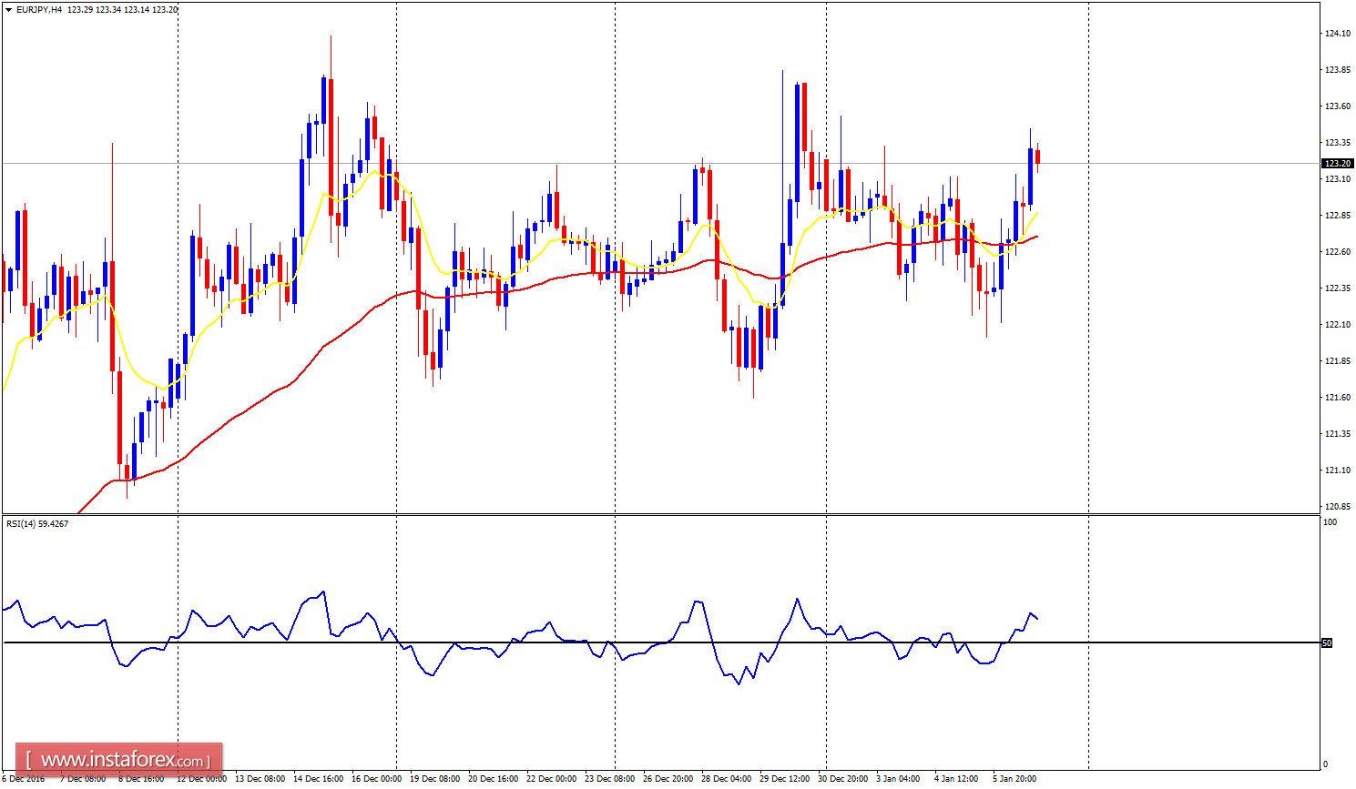
Task: Click the 5 Jan 20:00 time label
Action: coord(1014,779)
